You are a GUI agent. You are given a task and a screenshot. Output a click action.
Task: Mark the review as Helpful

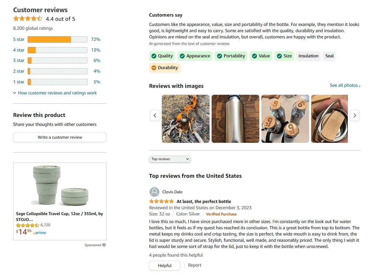(165, 266)
